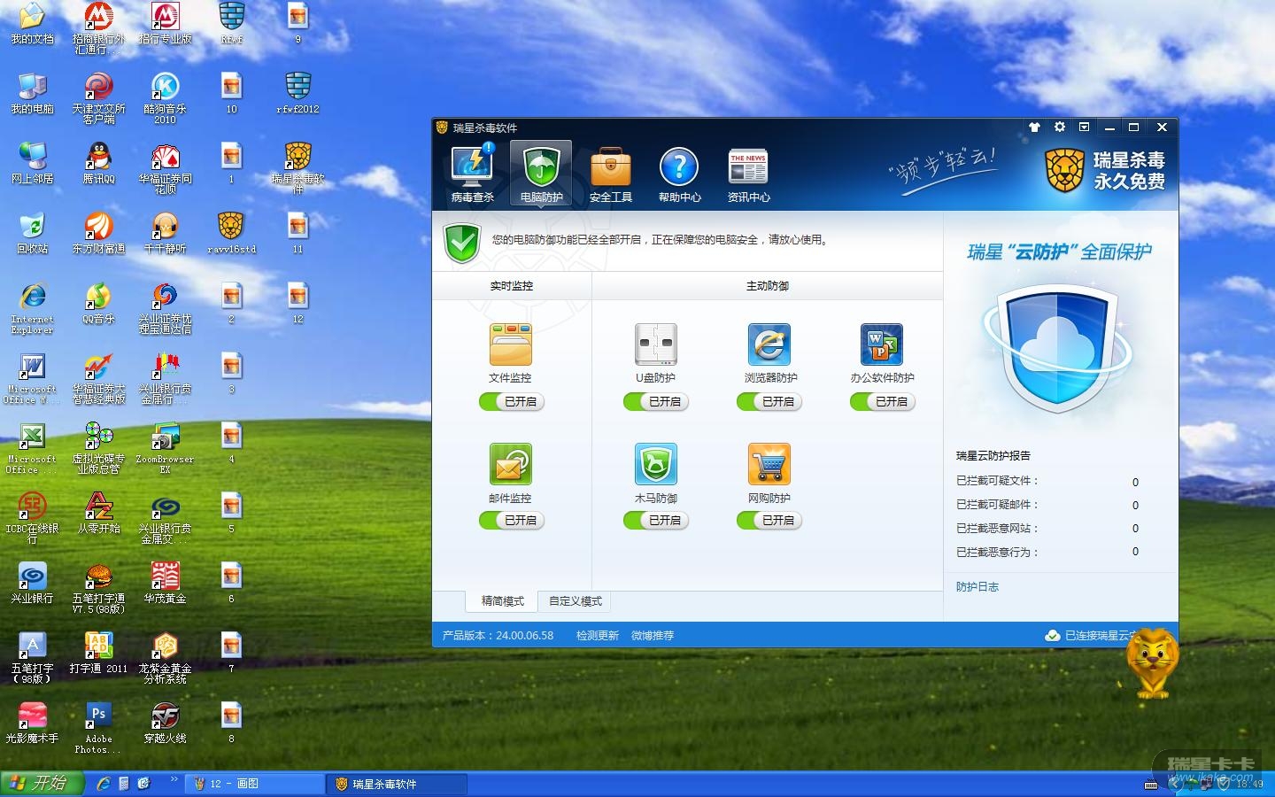Open the 安全工具 security toolbox
This screenshot has height=797, width=1275.
click(611, 174)
